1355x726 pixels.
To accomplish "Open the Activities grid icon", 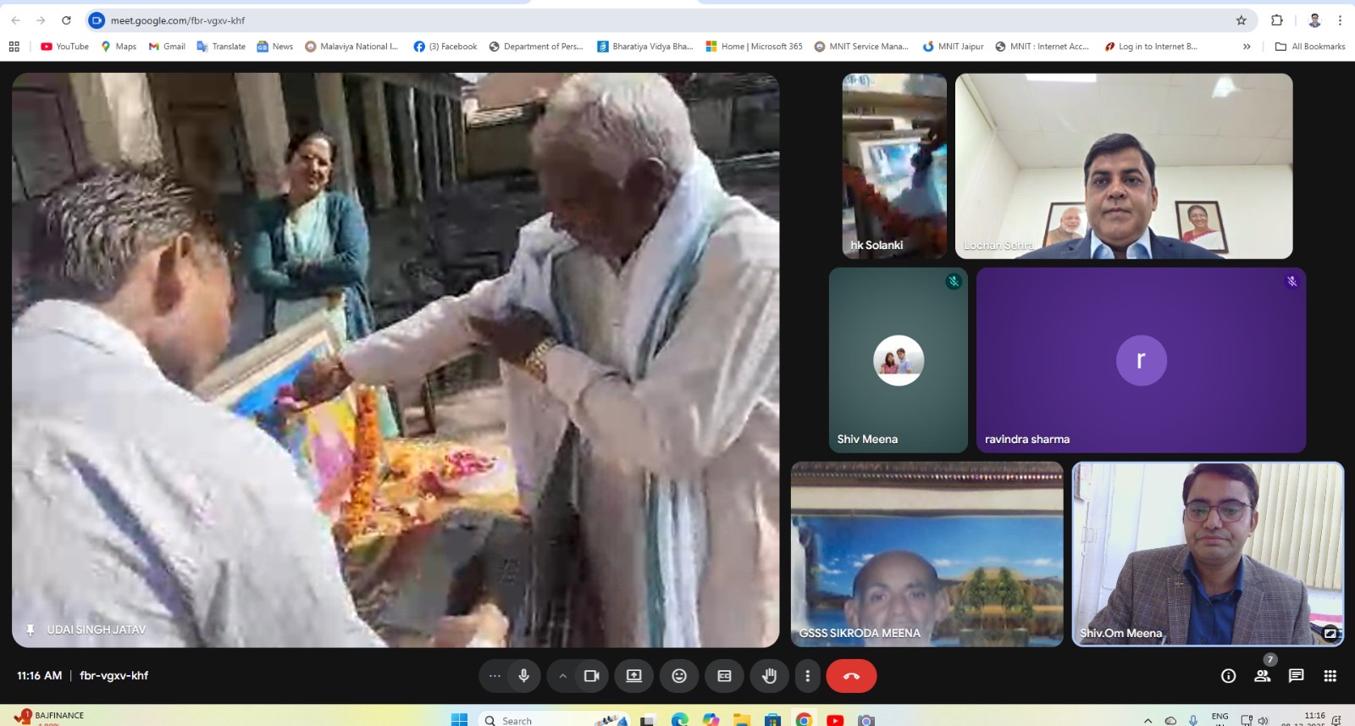I will coord(1330,676).
